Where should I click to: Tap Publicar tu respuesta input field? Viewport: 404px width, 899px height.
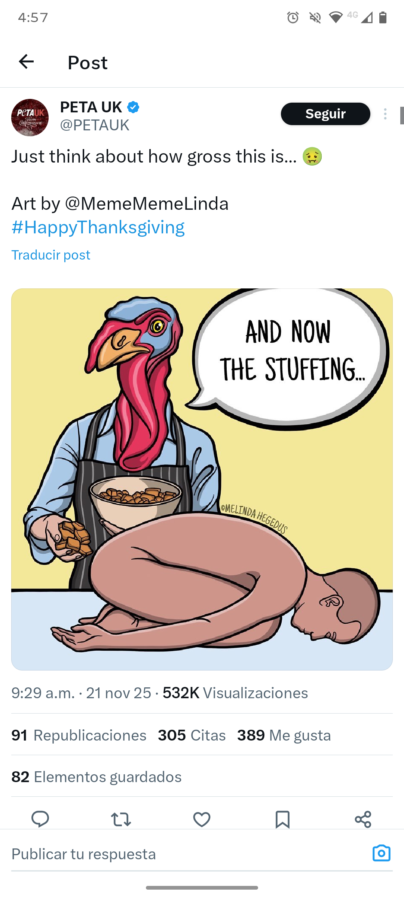(x=187, y=854)
